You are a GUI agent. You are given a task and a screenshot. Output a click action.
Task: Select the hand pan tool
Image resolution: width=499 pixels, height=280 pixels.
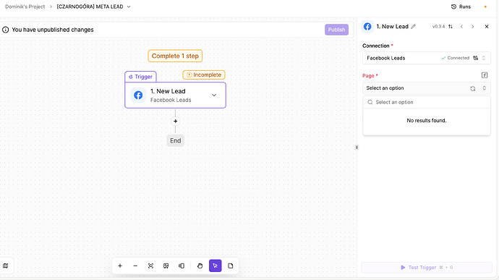pos(200,266)
